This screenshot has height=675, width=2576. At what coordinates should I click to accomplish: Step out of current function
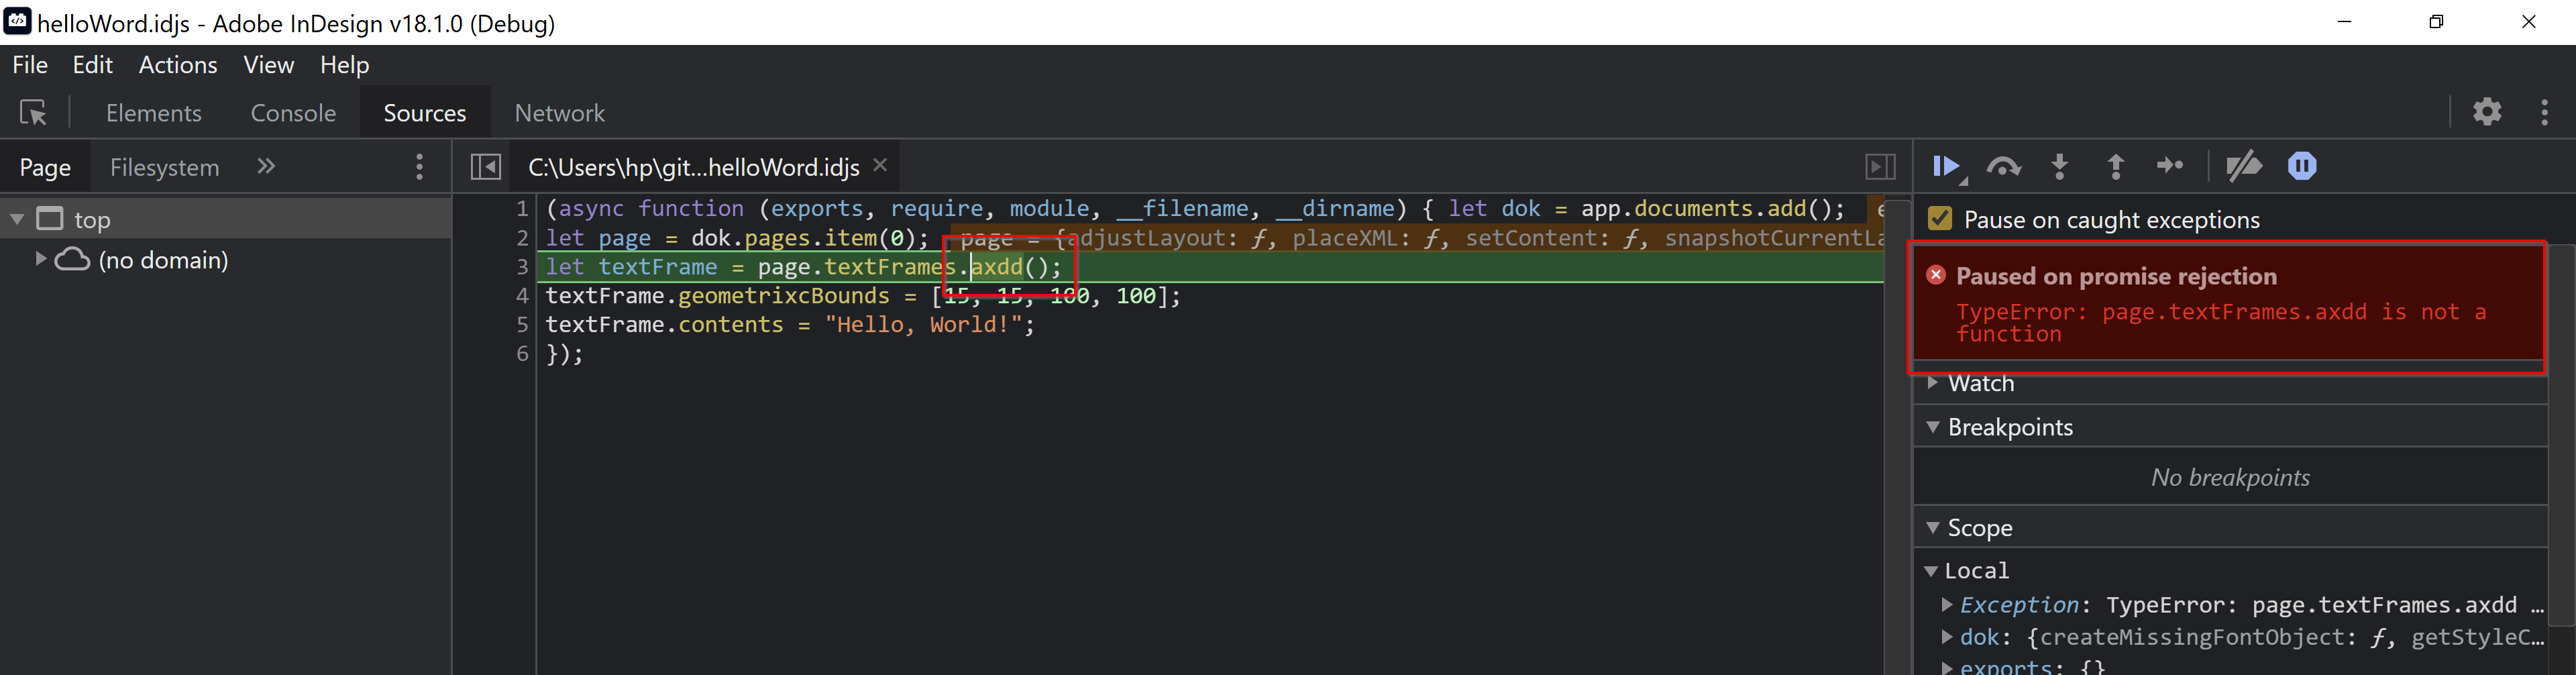(x=2115, y=166)
